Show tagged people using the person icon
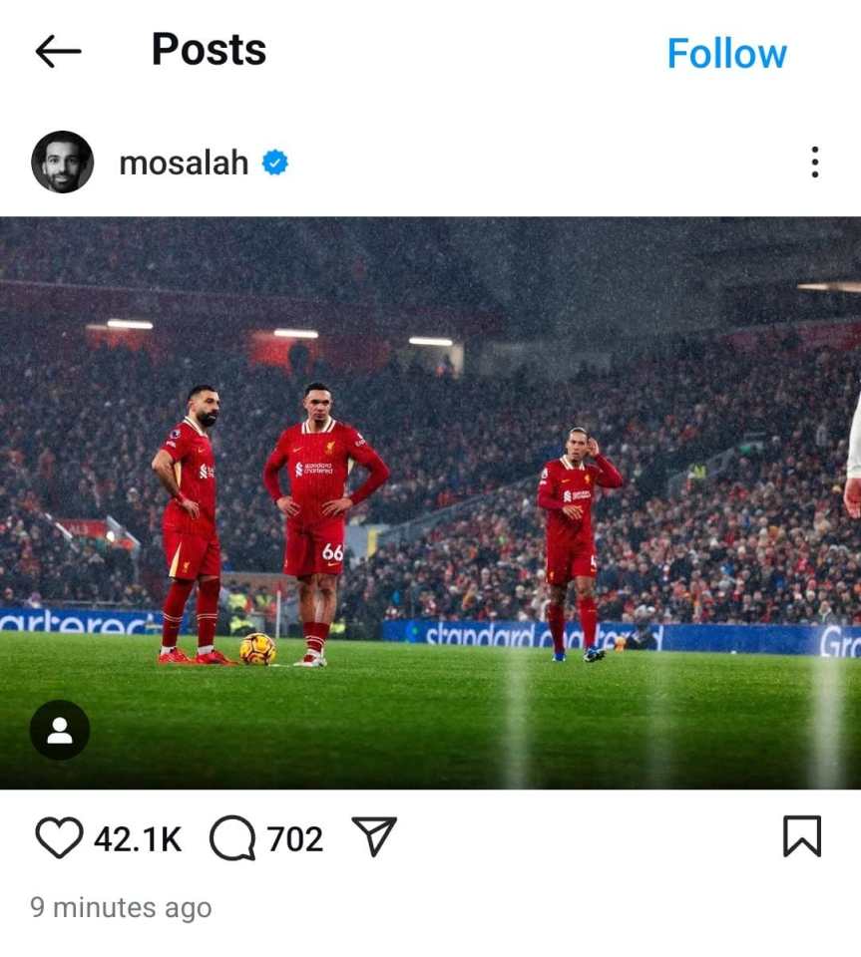861x957 pixels. 60,730
